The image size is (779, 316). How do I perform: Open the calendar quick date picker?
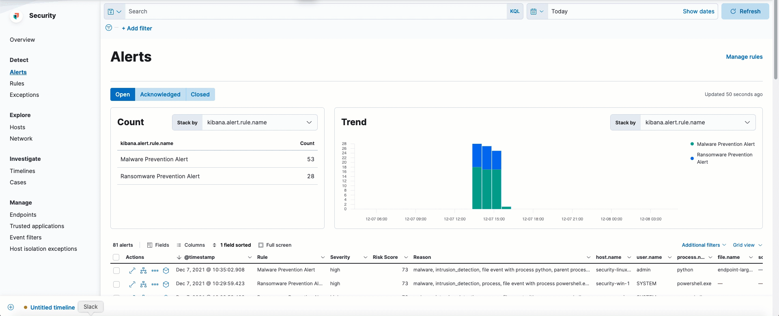537,12
